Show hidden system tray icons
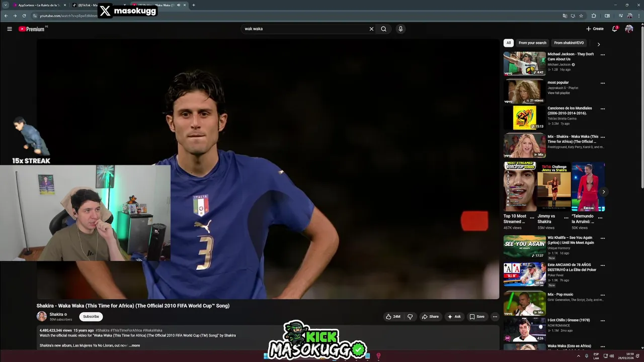Image resolution: width=644 pixels, height=362 pixels. point(578,356)
